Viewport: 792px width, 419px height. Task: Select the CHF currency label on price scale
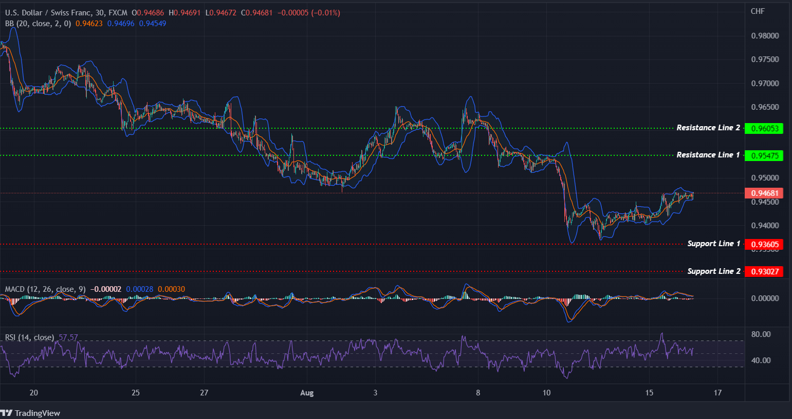[758, 11]
